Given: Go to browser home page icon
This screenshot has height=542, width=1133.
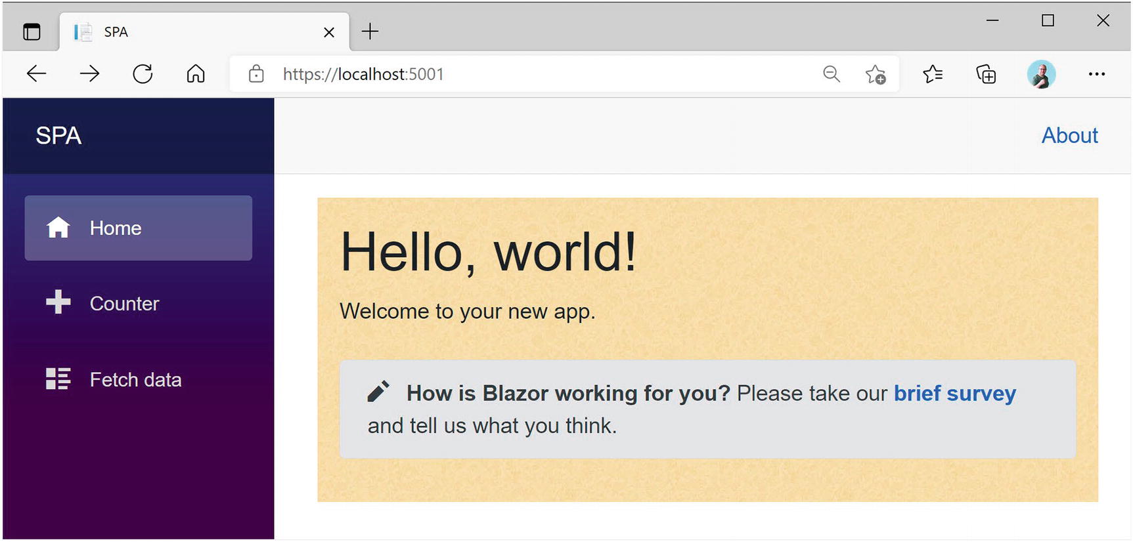Looking at the screenshot, I should pyautogui.click(x=196, y=74).
